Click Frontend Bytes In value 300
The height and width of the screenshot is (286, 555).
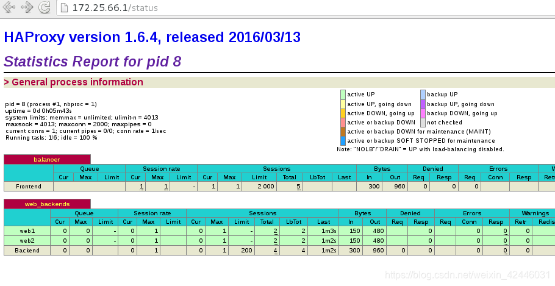pyautogui.click(x=374, y=187)
